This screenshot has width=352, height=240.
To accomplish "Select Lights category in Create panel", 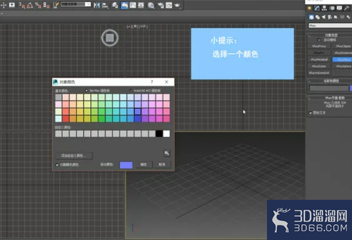I will pos(324,17).
